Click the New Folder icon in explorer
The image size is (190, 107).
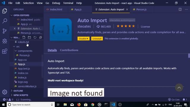click(29, 37)
